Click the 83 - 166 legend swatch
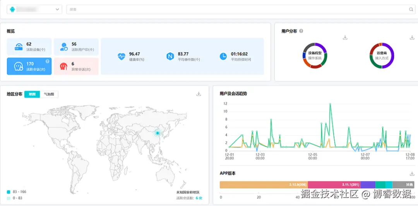418x206 pixels. (x=9, y=192)
